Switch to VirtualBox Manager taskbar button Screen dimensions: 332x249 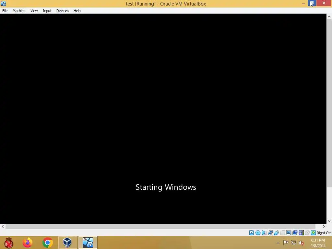point(67,243)
